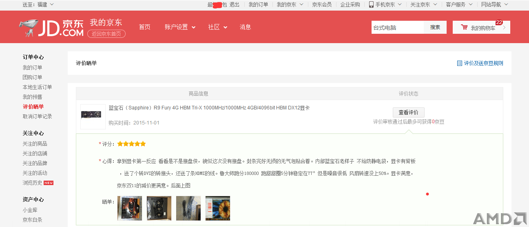Screen dimensions: 529x227
Task: Select 取消订单记录 in the sidebar
Action: click(x=37, y=116)
